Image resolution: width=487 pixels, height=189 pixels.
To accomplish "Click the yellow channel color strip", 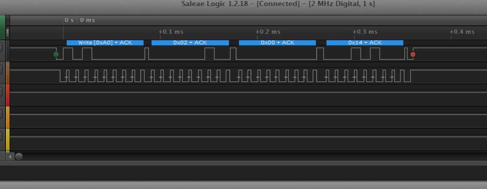I will (7, 139).
